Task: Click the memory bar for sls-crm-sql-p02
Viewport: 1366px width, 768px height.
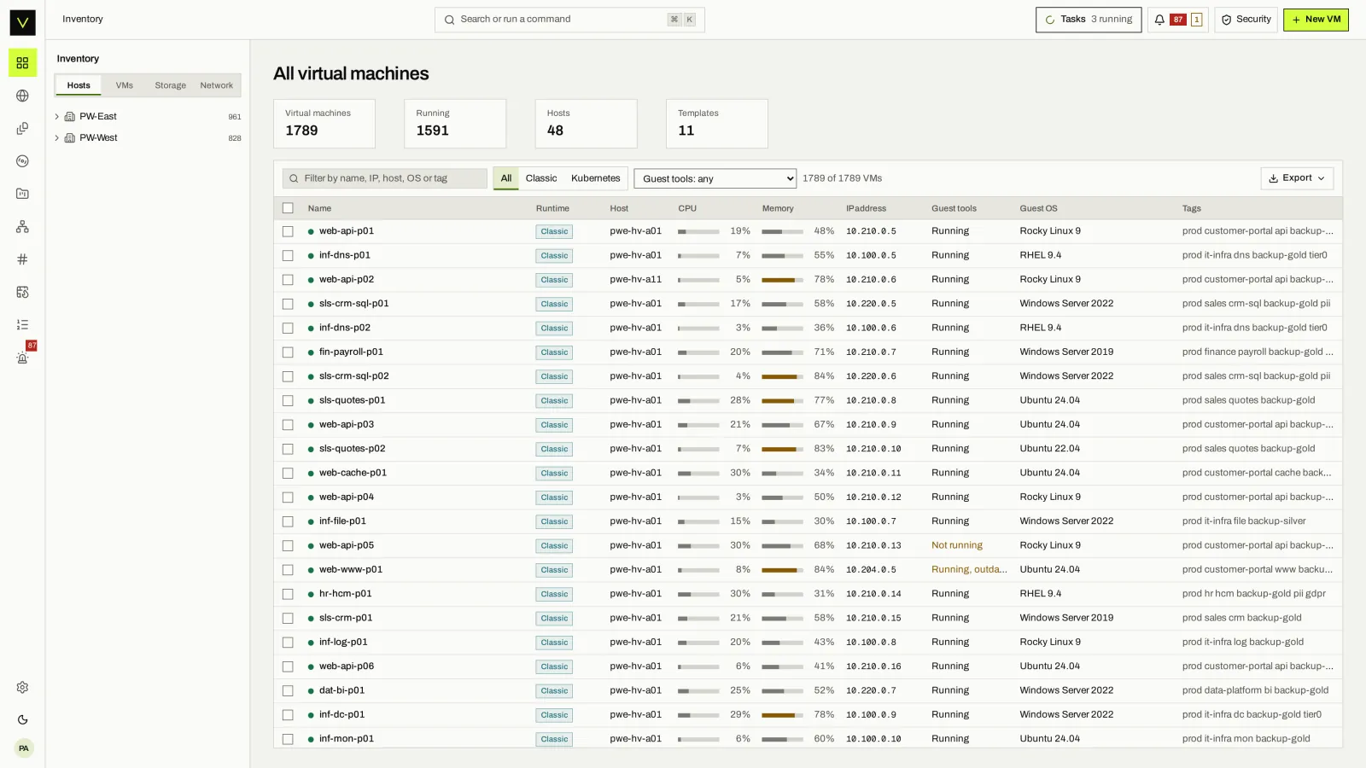Action: pos(782,376)
